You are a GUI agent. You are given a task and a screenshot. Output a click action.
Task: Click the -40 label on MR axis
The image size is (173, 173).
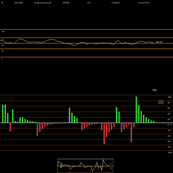pyautogui.click(x=169, y=136)
